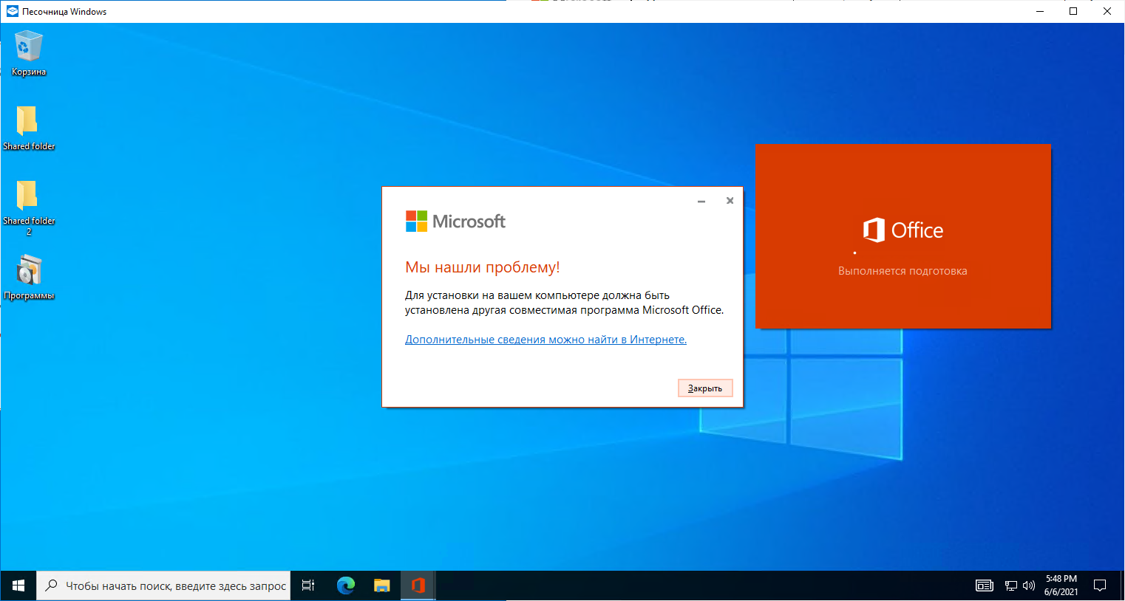Open the Windows Start menu
This screenshot has height=601, width=1125.
point(18,585)
